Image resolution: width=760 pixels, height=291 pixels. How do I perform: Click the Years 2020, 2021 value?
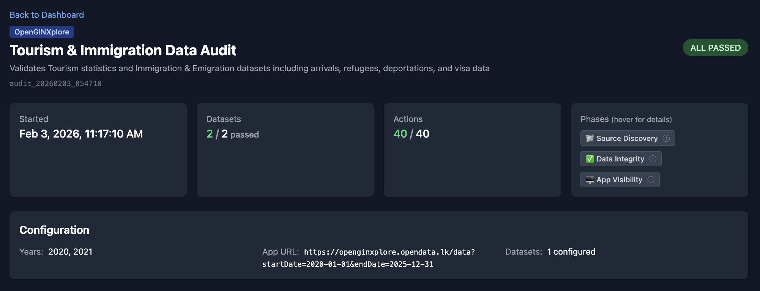pyautogui.click(x=70, y=252)
